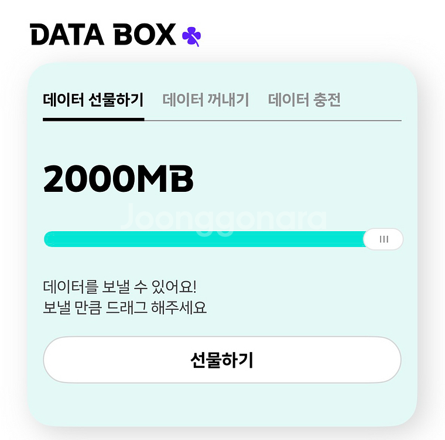Click empty mint card area below the button
445x440 pixels.
(x=222, y=405)
